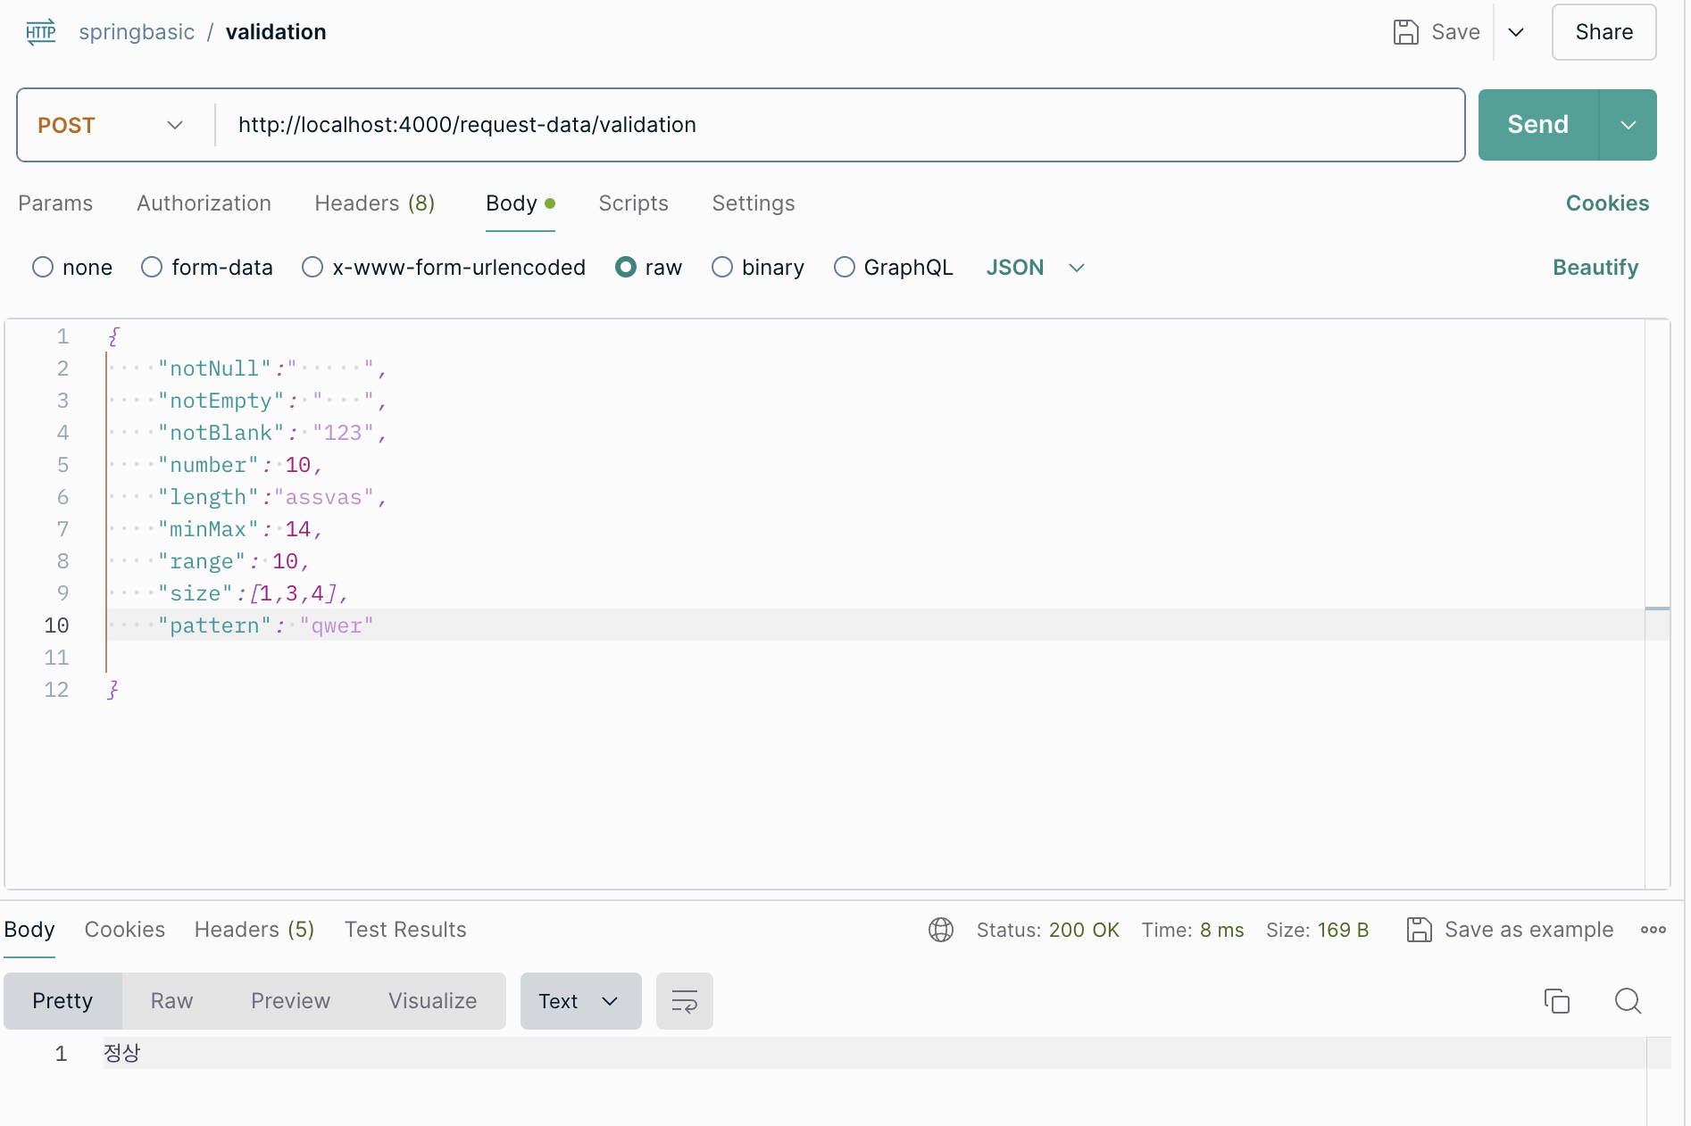The height and width of the screenshot is (1126, 1691).
Task: Select the binary body radio button
Action: click(722, 268)
